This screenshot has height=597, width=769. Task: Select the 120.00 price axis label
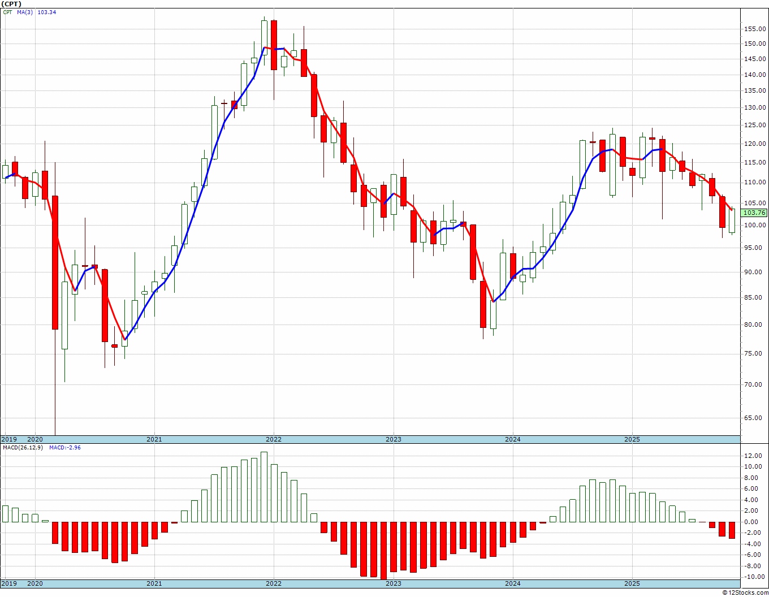[x=755, y=144]
